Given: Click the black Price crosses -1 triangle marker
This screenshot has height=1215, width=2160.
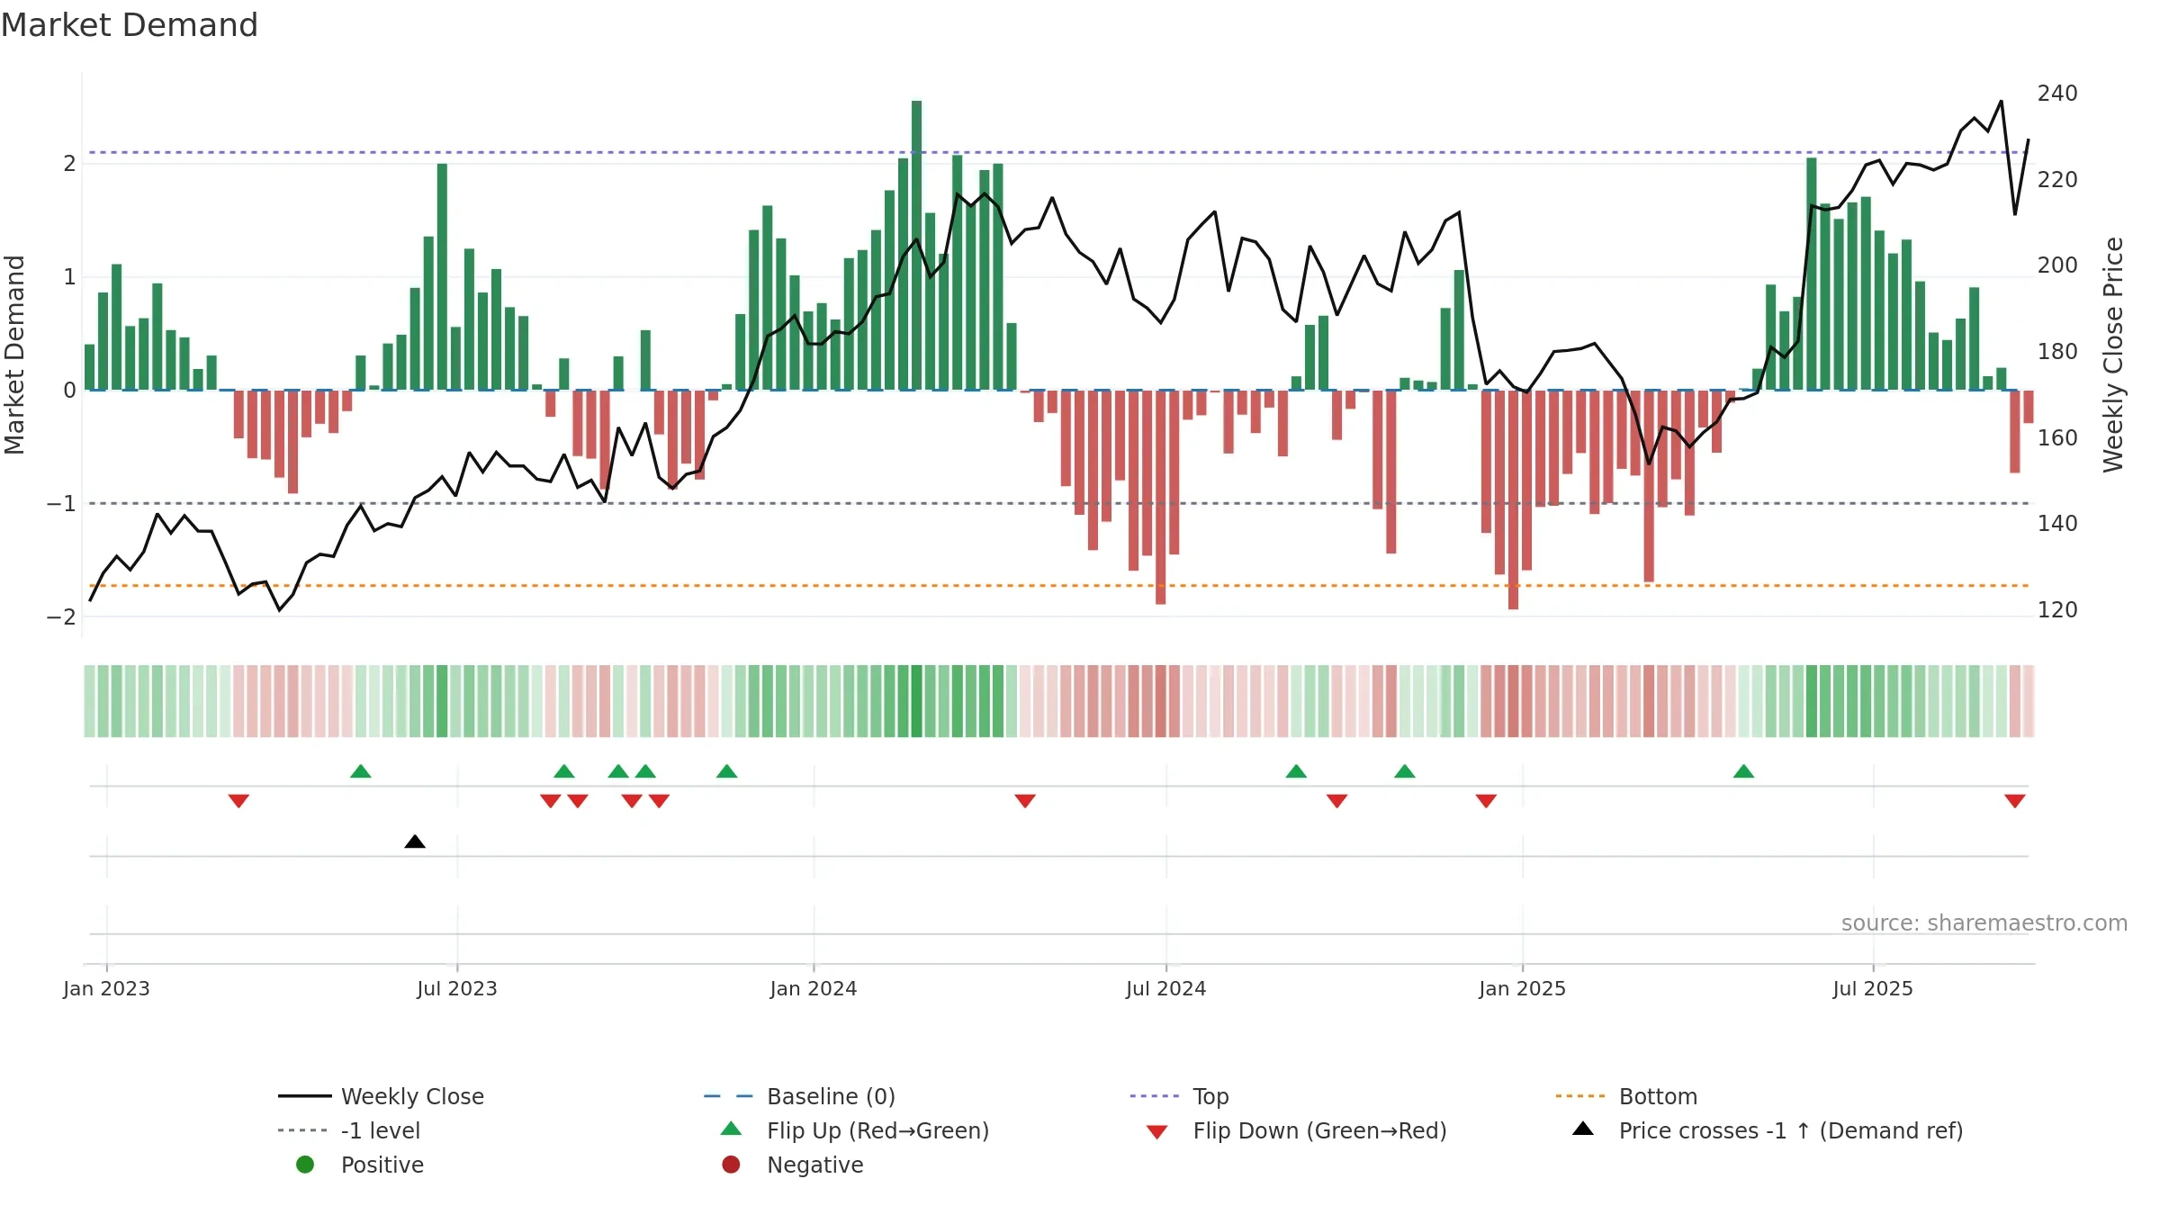Looking at the screenshot, I should point(415,841).
